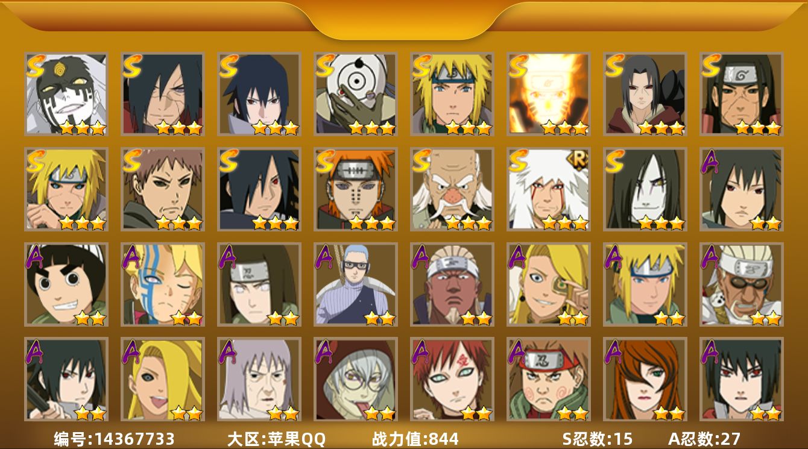Click the blonde ninja with blue face markings
Image resolution: width=808 pixels, height=449 pixels.
163,284
